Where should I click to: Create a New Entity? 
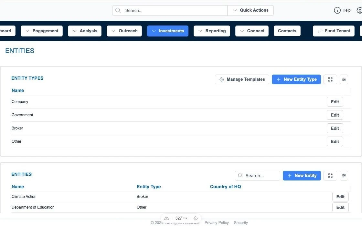point(302,176)
